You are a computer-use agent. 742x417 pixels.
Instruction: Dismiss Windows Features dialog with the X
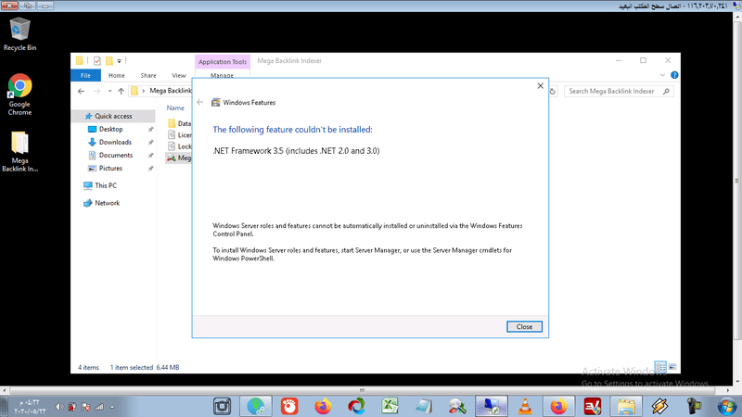(x=541, y=85)
